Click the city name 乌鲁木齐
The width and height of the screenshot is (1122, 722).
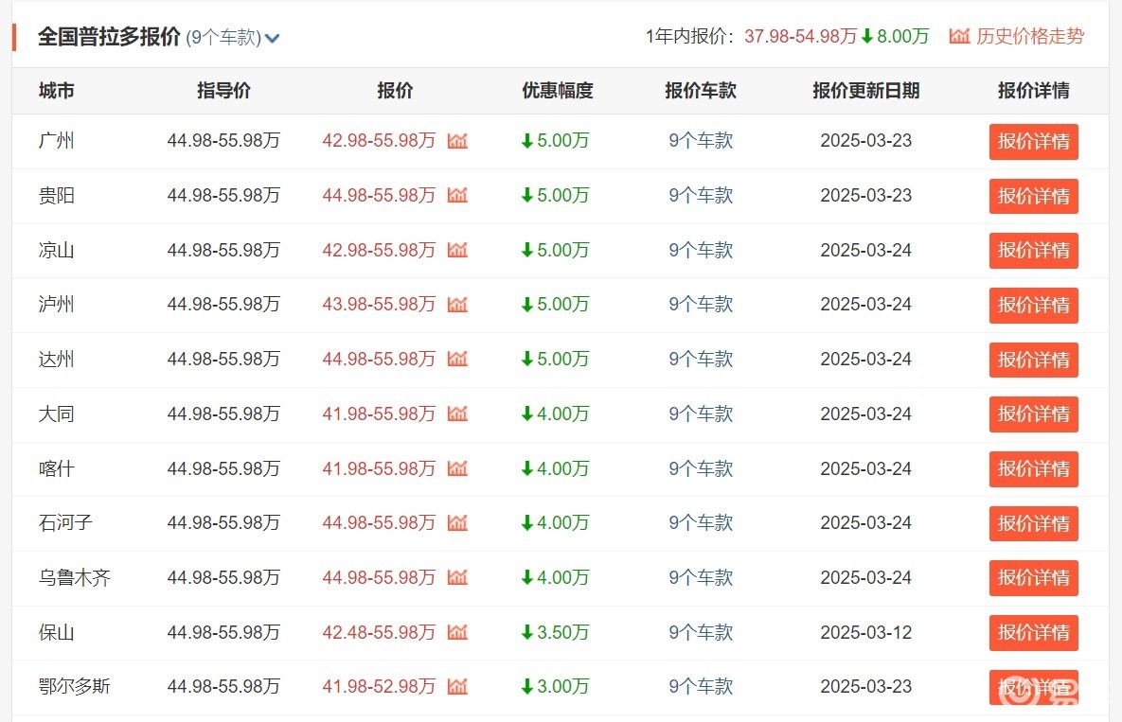pyautogui.click(x=75, y=577)
